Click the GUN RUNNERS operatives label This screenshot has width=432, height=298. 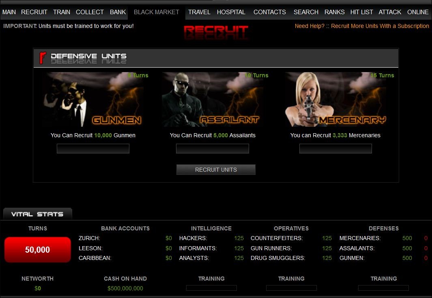click(x=271, y=248)
